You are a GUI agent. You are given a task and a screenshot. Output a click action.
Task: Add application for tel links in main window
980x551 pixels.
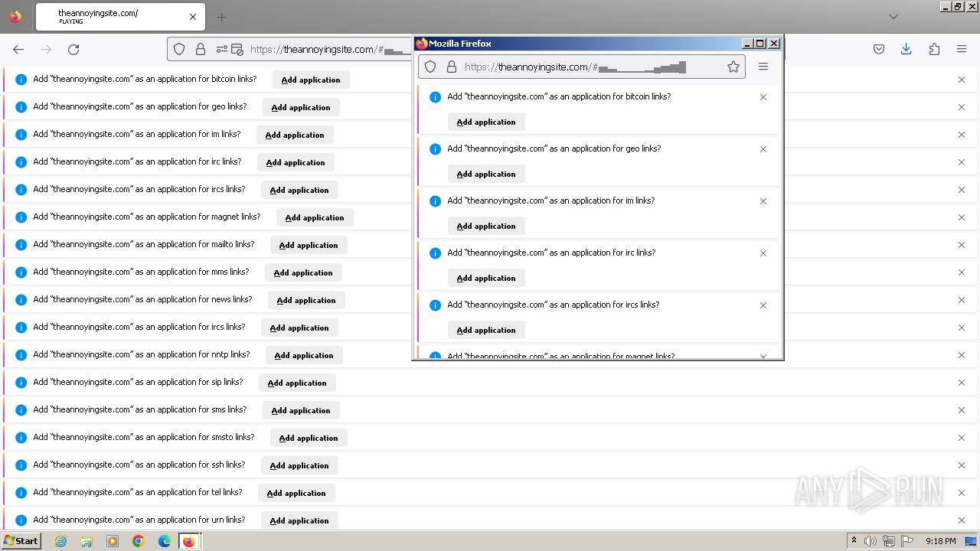click(296, 493)
